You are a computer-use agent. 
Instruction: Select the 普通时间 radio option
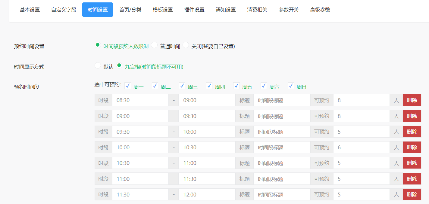click(x=154, y=45)
